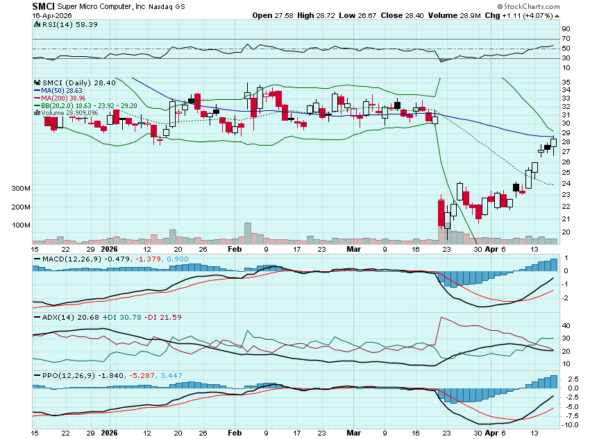590x439 pixels.
Task: Click the SMCI (Daily) candlestick legend icon
Action: [35, 83]
